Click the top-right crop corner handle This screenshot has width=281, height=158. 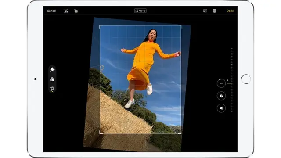coord(180,26)
